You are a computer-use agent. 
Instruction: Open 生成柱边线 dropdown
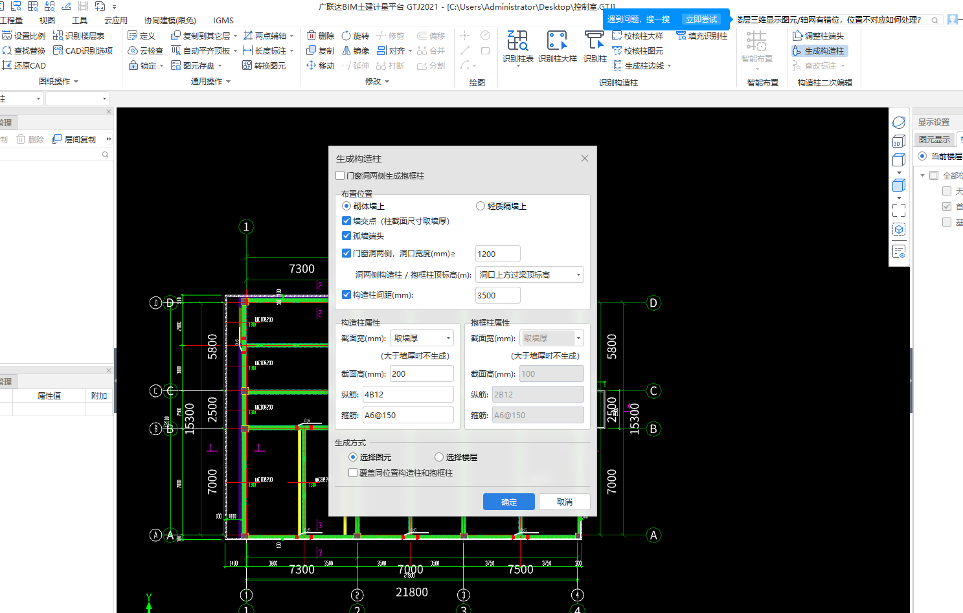[x=669, y=65]
